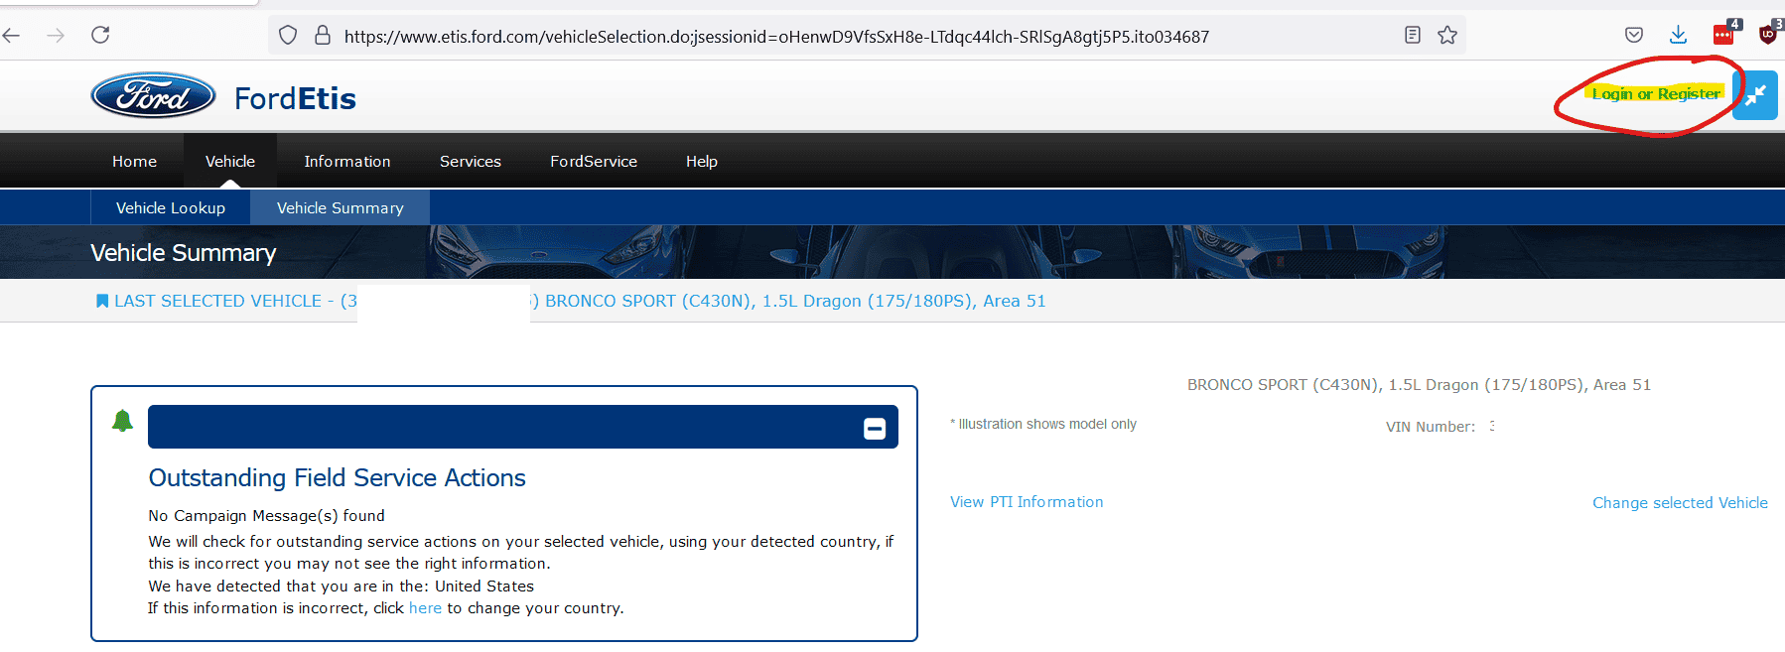This screenshot has width=1785, height=652.
Task: Click the green notification bell icon
Action: click(122, 421)
